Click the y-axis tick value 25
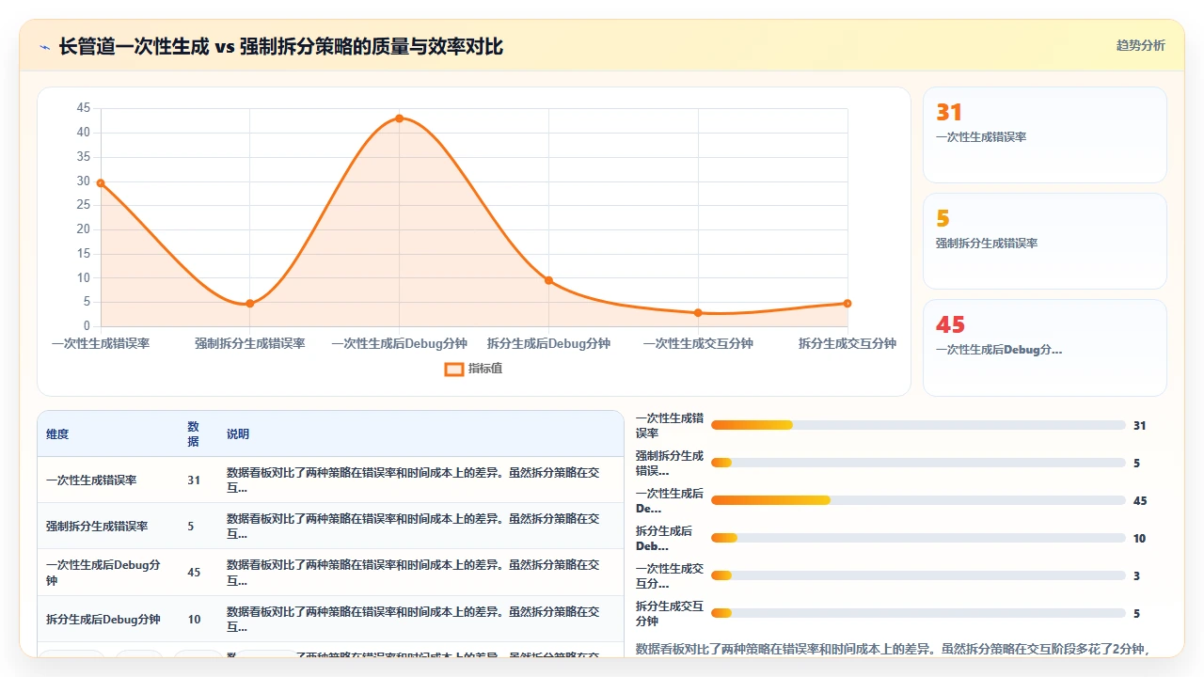Image resolution: width=1204 pixels, height=677 pixels. (84, 205)
